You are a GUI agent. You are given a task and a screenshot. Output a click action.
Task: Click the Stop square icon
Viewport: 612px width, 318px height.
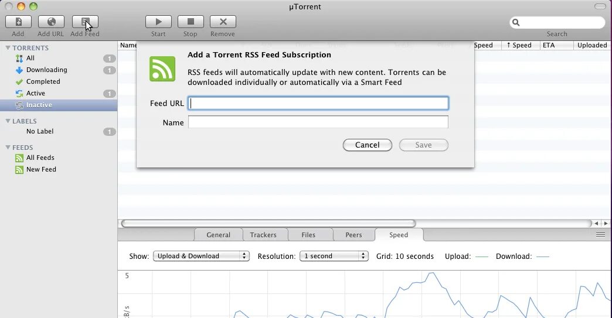[191, 22]
